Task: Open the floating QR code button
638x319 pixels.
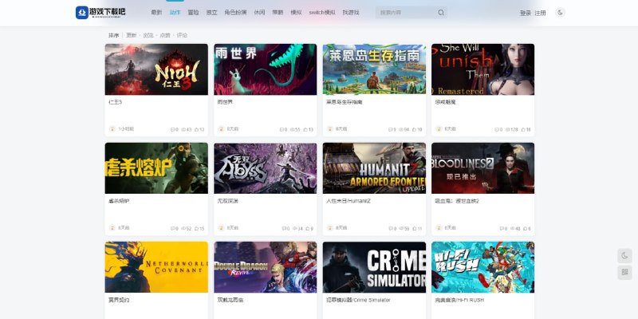Action: (x=624, y=272)
